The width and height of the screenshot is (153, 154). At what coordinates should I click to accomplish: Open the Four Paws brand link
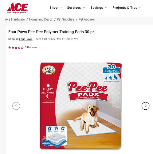pos(26,39)
